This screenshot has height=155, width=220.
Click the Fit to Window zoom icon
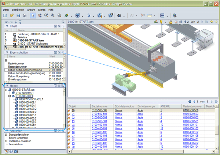(59, 15)
